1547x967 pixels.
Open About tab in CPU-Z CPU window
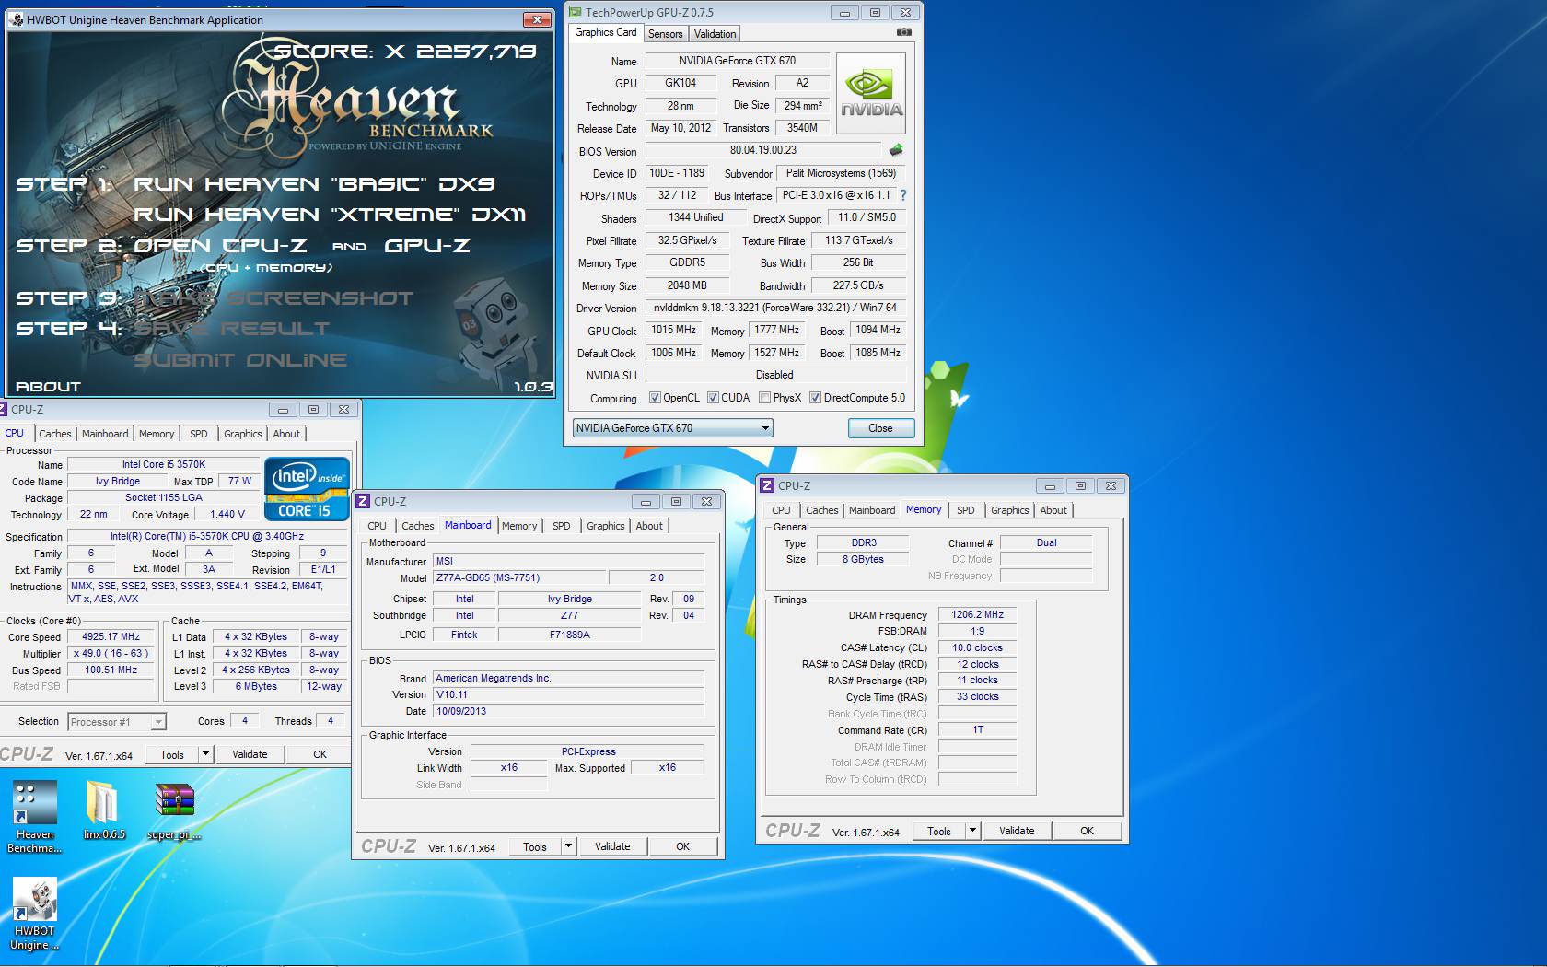(x=286, y=434)
